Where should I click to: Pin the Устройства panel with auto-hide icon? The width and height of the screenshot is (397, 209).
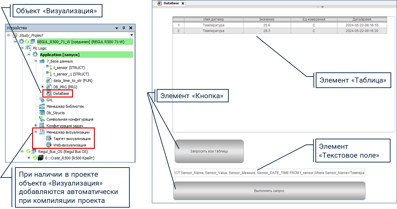point(124,28)
